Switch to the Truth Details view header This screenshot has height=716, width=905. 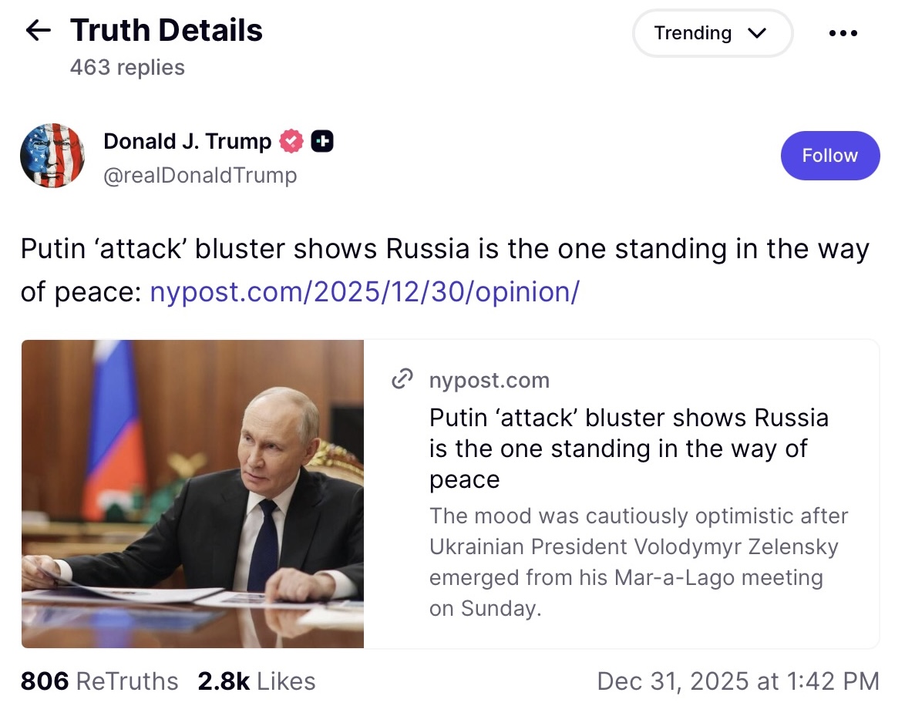click(x=166, y=30)
